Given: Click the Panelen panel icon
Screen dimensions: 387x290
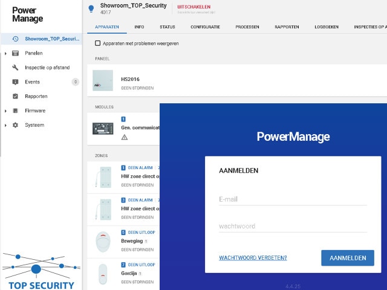Looking at the screenshot, I should click(15, 53).
